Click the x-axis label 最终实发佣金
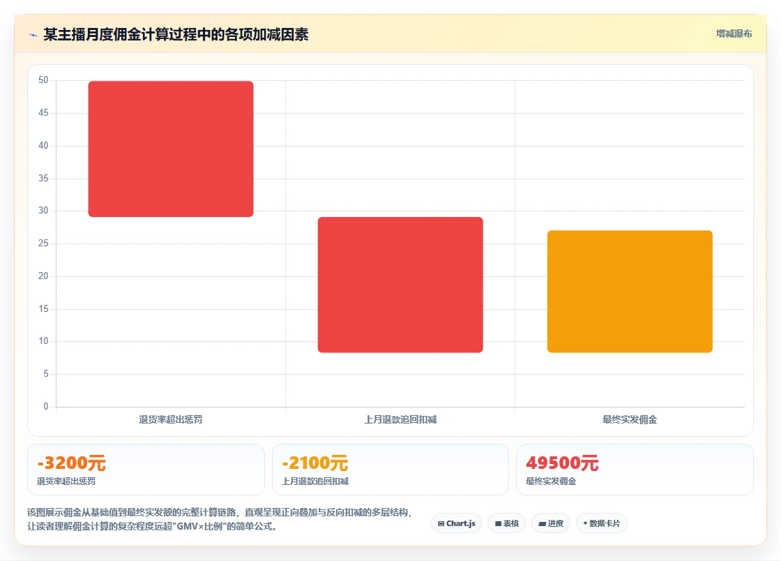This screenshot has width=781, height=561. pos(630,419)
